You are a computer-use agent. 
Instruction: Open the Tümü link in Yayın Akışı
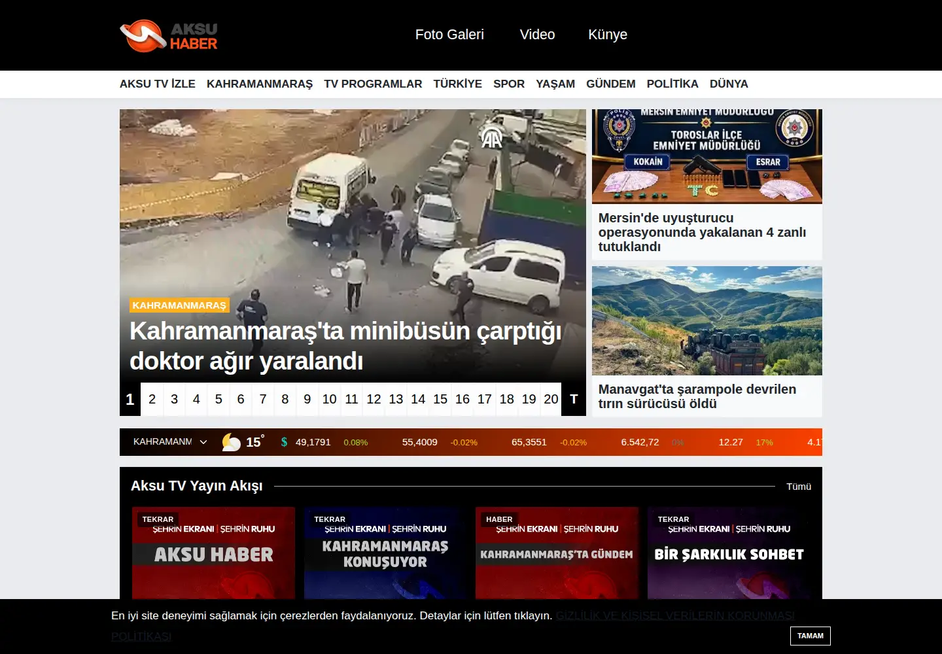coord(799,487)
